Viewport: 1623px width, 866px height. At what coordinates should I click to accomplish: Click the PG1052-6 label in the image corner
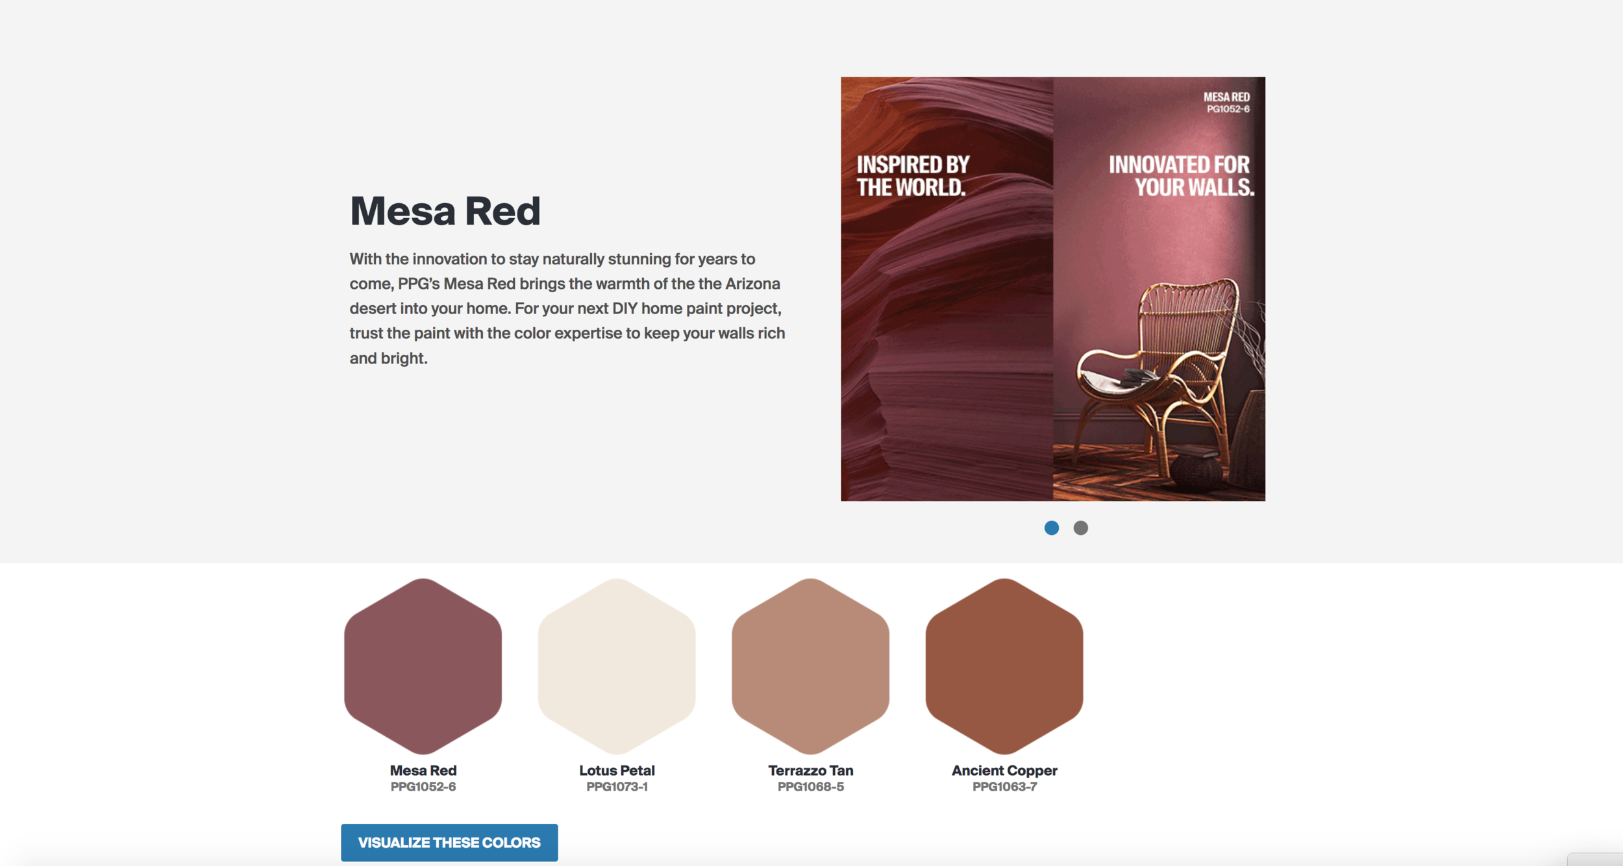coord(1227,109)
